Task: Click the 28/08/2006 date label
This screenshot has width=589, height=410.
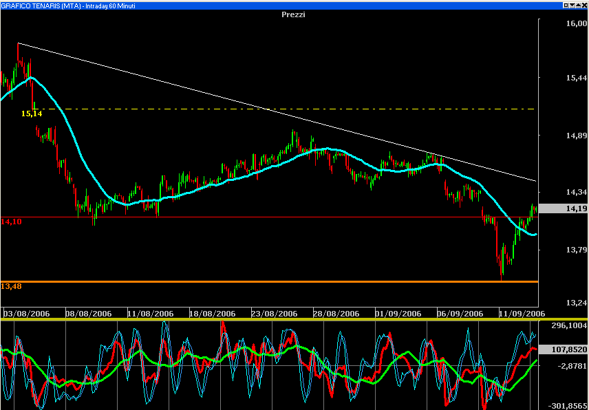Action: [x=336, y=314]
